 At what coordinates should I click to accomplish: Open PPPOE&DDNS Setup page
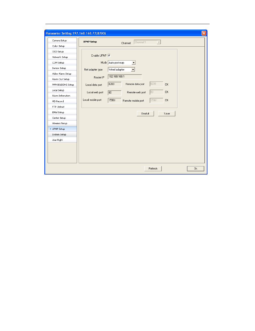click(x=62, y=85)
